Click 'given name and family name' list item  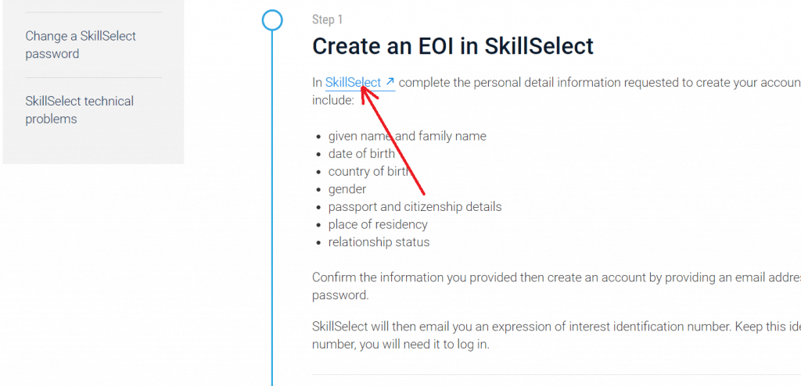pos(407,136)
